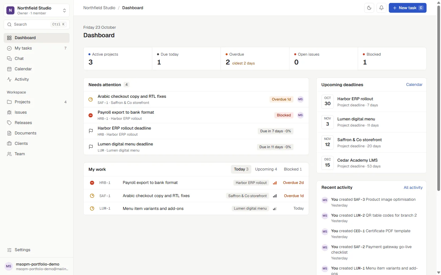
Task: Switch to the Upcoming tab in My work
Action: coord(266,169)
